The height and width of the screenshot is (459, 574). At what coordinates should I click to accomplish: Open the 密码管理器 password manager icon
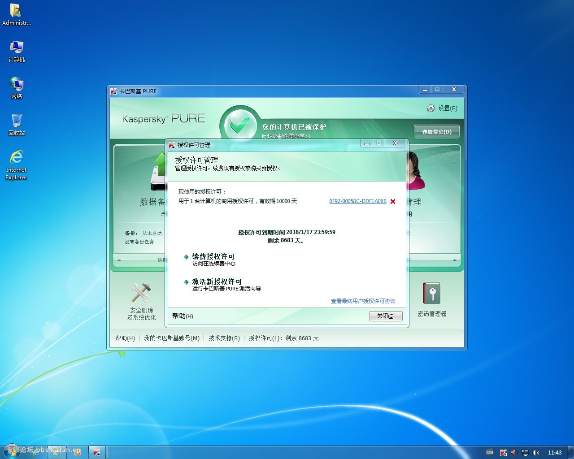click(x=432, y=293)
